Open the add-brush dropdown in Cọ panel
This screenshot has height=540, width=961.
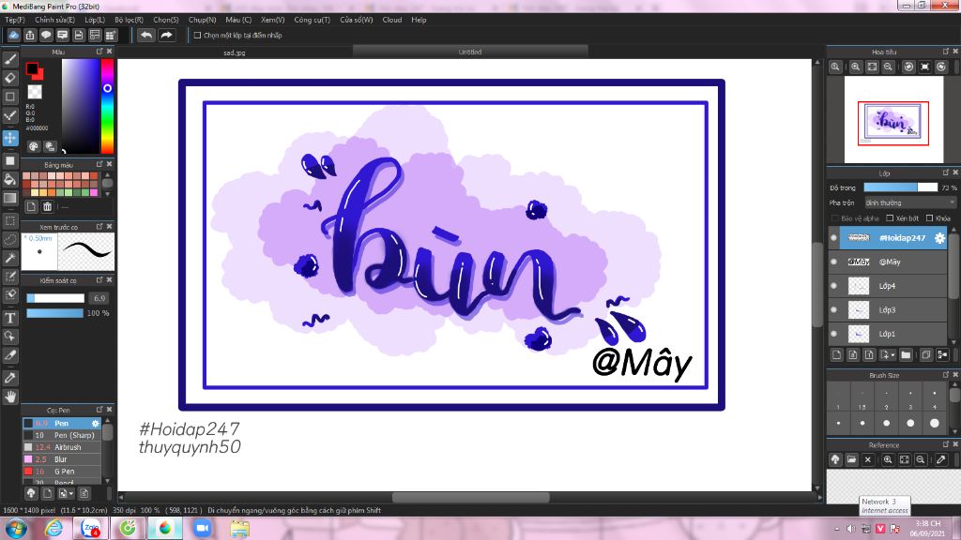coord(65,493)
